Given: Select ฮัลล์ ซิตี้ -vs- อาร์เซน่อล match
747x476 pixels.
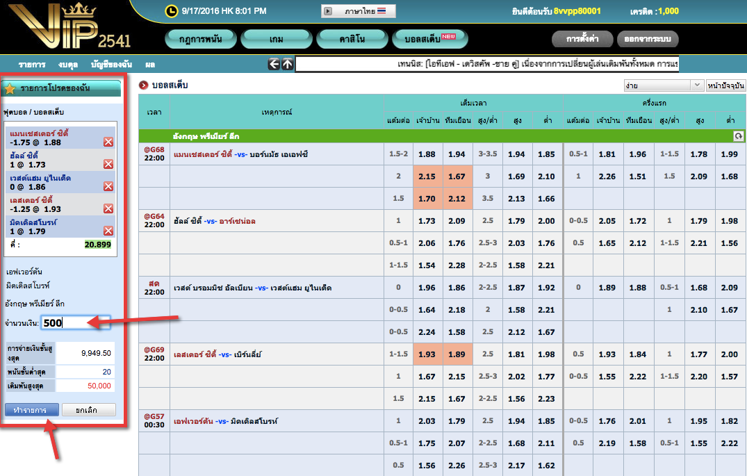Looking at the screenshot, I should pyautogui.click(x=215, y=221).
